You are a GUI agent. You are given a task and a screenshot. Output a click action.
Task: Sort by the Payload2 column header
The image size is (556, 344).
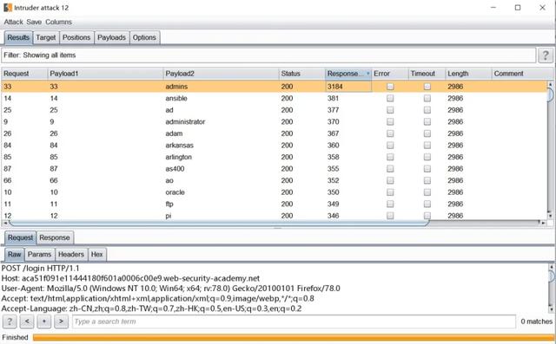(221, 74)
